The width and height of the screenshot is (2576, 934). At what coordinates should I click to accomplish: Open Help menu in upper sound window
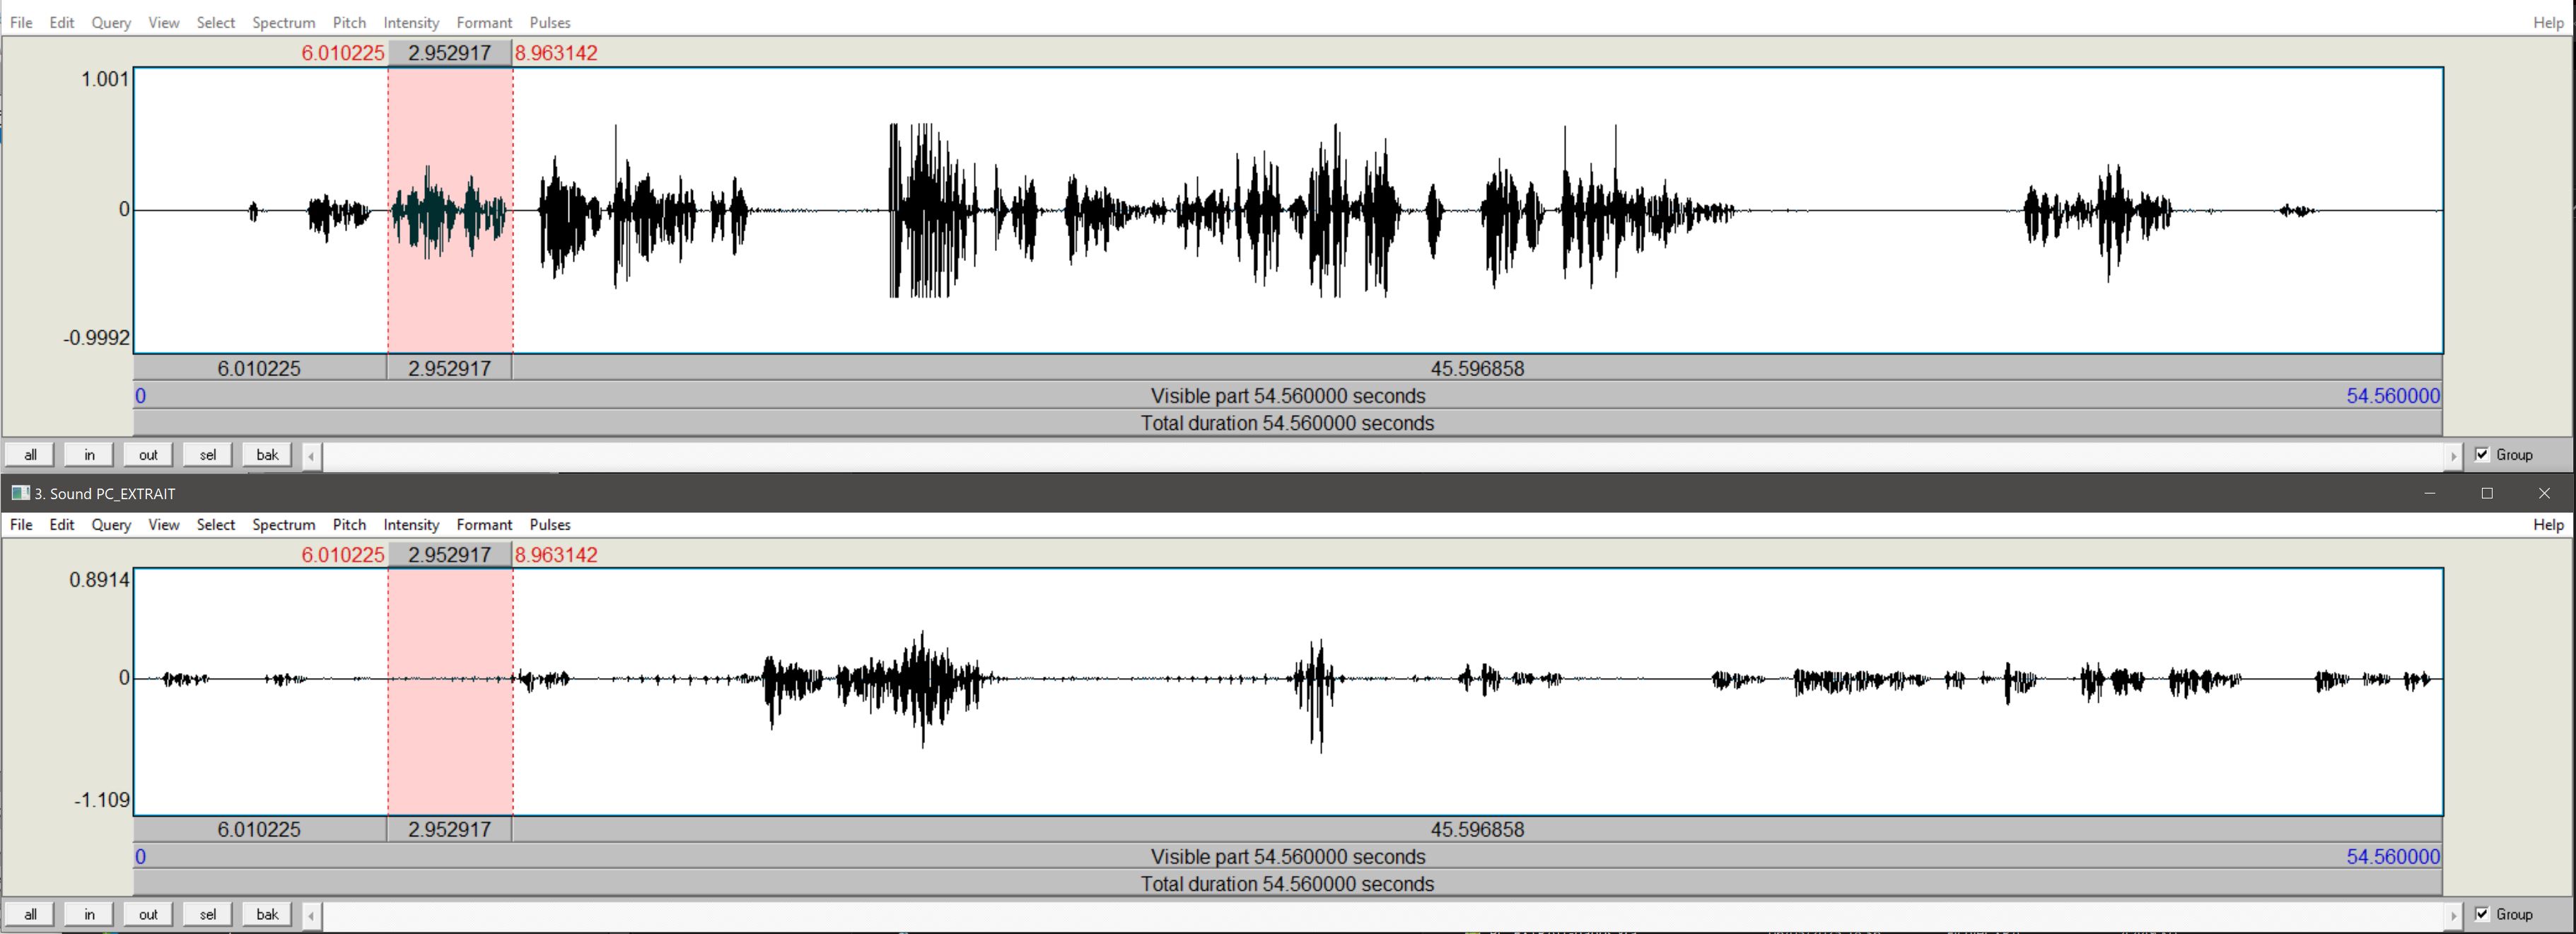(2548, 22)
